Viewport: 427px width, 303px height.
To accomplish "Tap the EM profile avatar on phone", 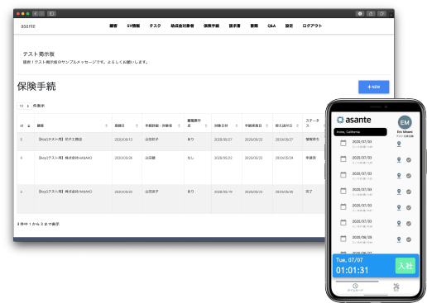I will (405, 122).
